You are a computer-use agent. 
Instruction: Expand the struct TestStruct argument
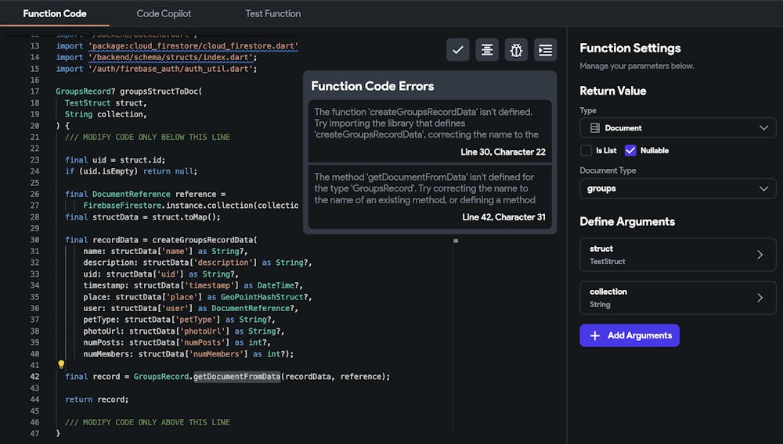[x=677, y=255]
